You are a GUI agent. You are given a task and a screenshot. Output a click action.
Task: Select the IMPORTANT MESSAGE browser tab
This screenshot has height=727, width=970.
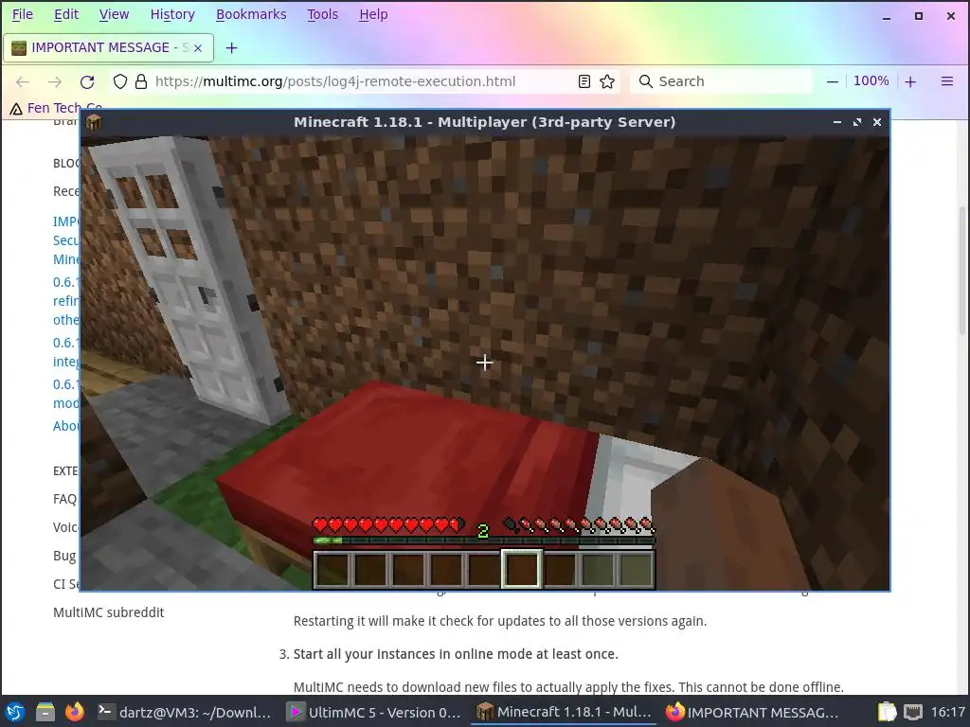(x=108, y=47)
